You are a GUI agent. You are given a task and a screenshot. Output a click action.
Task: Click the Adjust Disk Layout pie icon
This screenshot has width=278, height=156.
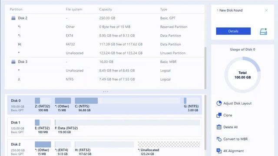click(x=219, y=103)
